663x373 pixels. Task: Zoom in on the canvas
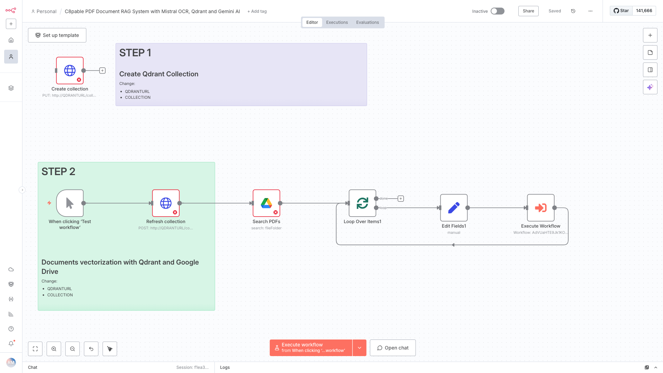pos(54,349)
